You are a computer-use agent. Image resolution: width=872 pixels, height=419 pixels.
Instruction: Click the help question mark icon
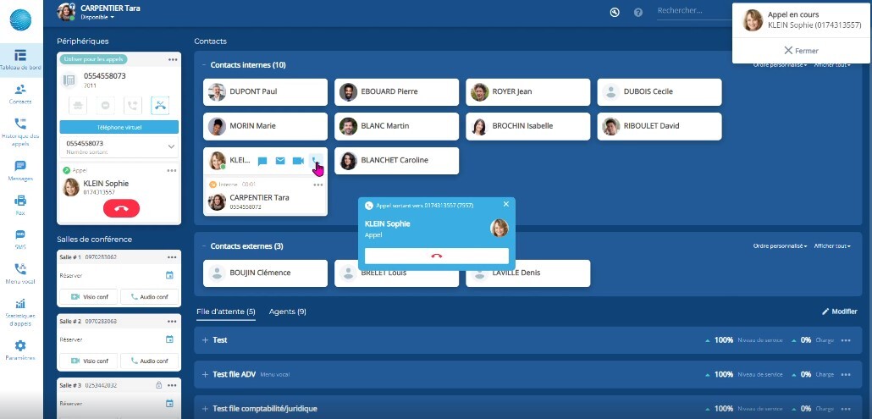[x=638, y=12]
